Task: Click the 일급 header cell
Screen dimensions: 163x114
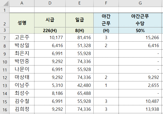Action: tap(80, 20)
